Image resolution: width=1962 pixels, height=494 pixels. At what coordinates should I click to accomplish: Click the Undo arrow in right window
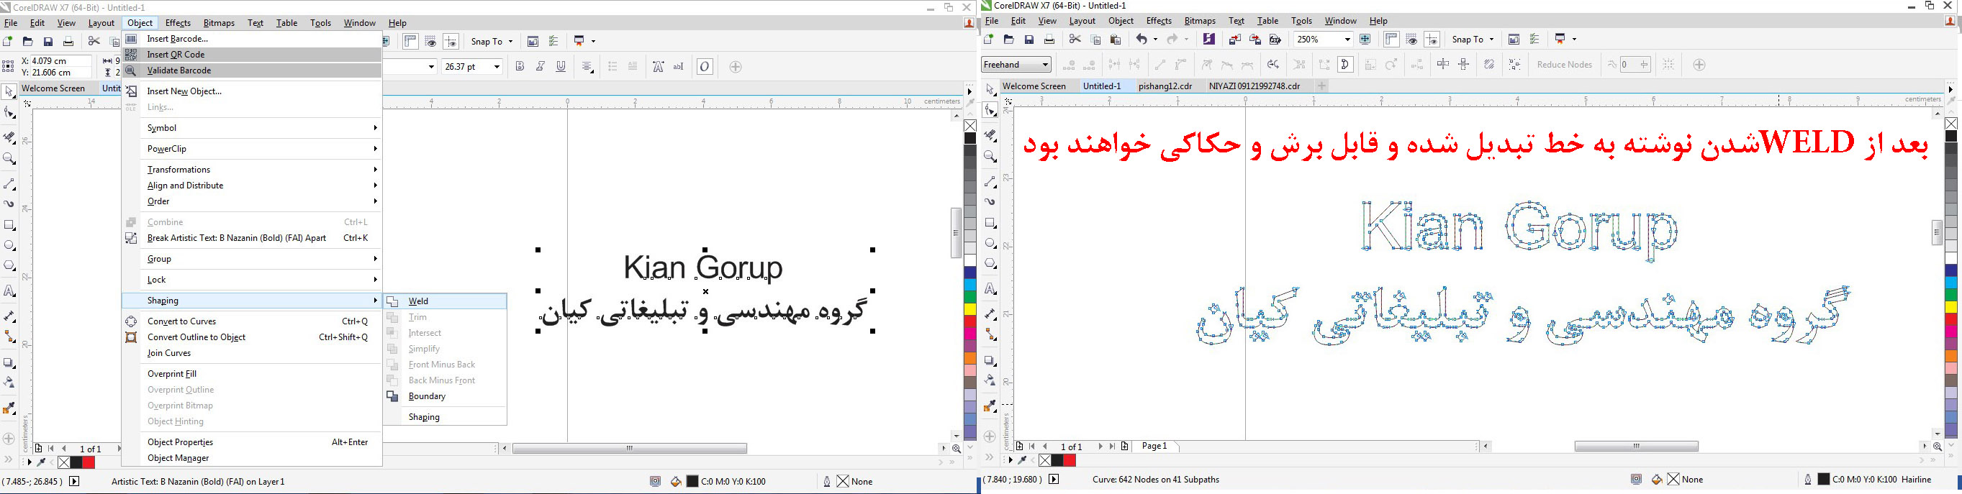pos(1141,40)
